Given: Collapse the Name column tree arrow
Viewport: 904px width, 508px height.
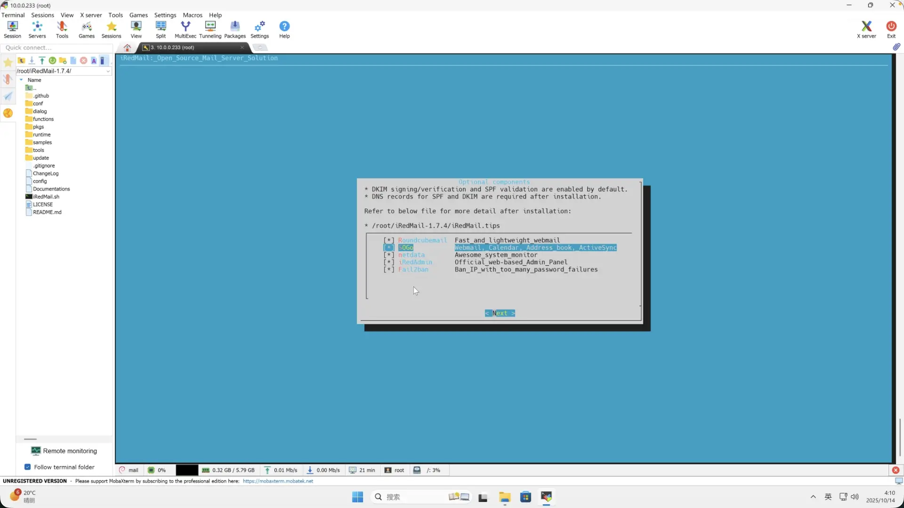Looking at the screenshot, I should point(21,80).
